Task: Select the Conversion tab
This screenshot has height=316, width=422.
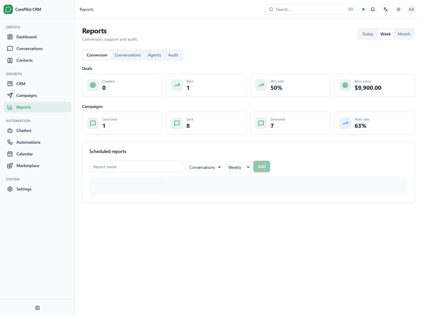Action: [x=97, y=55]
